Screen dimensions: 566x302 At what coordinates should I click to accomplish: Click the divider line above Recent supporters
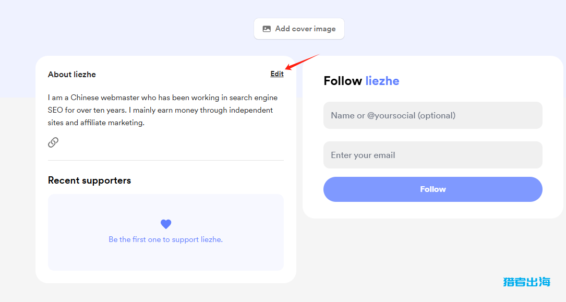tap(166, 160)
